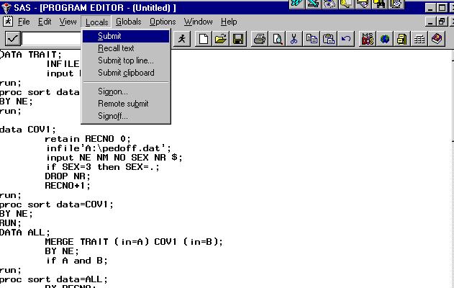
Task: Select Submit clipboard menu entry
Action: click(x=126, y=73)
